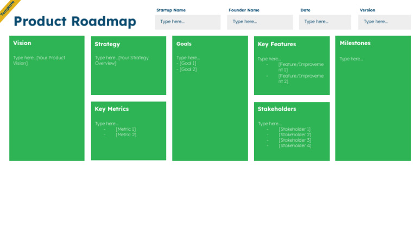The width and height of the screenshot is (417, 235).
Task: Select the [Feature/Improvement 1] bullet
Action: pos(301,67)
